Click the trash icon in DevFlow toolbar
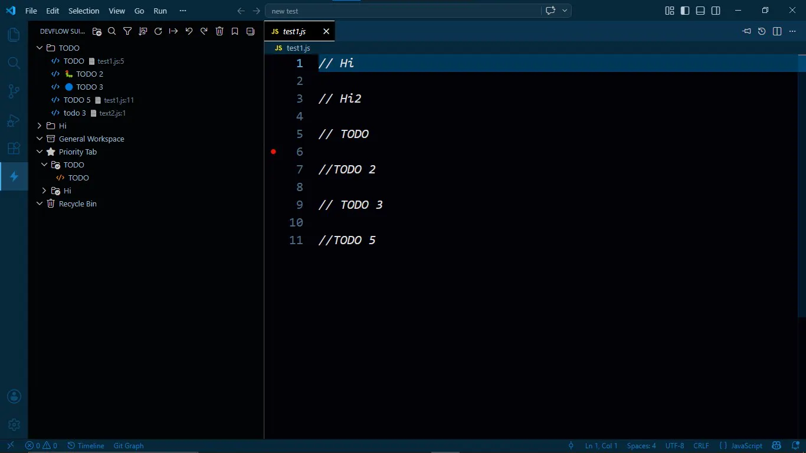 [219, 31]
